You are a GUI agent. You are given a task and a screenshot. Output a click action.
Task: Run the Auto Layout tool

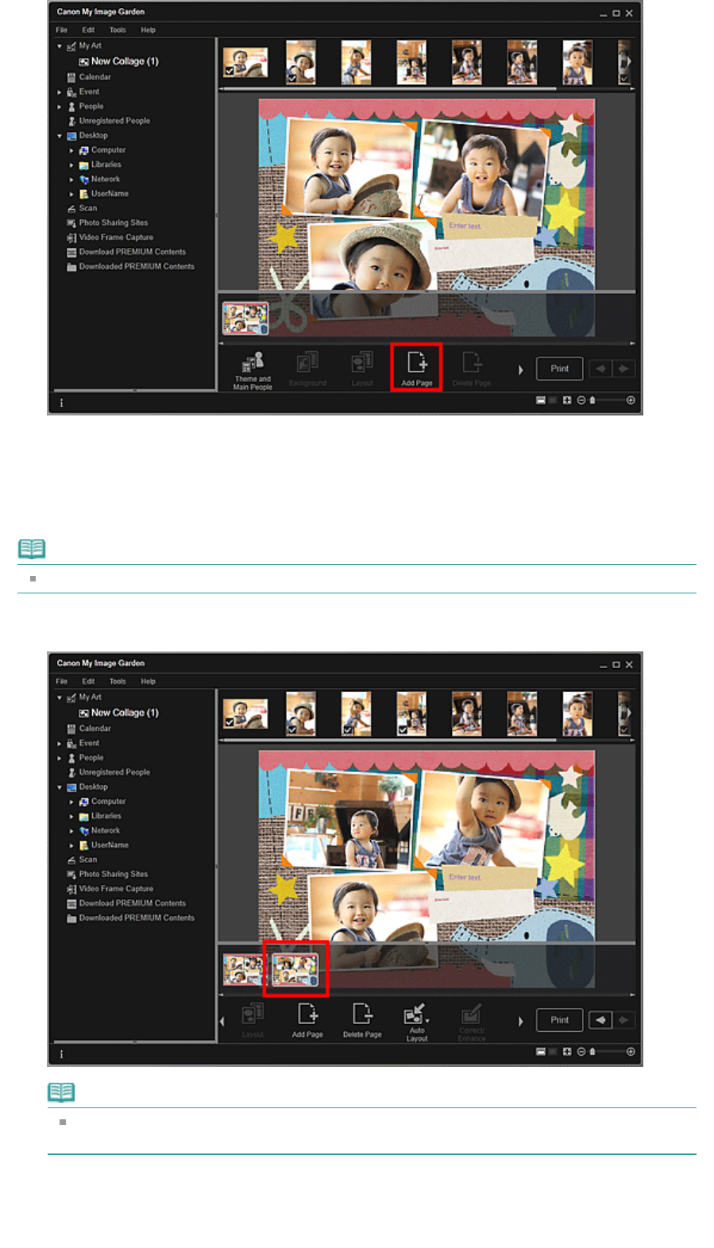point(417,1022)
